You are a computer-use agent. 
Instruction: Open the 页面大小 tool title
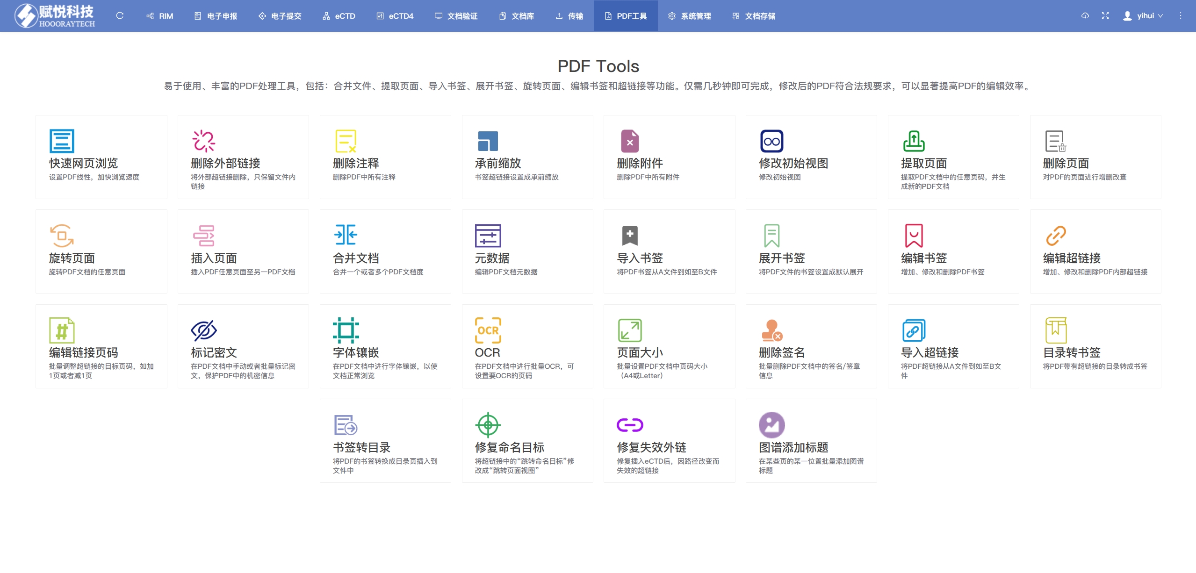click(640, 352)
